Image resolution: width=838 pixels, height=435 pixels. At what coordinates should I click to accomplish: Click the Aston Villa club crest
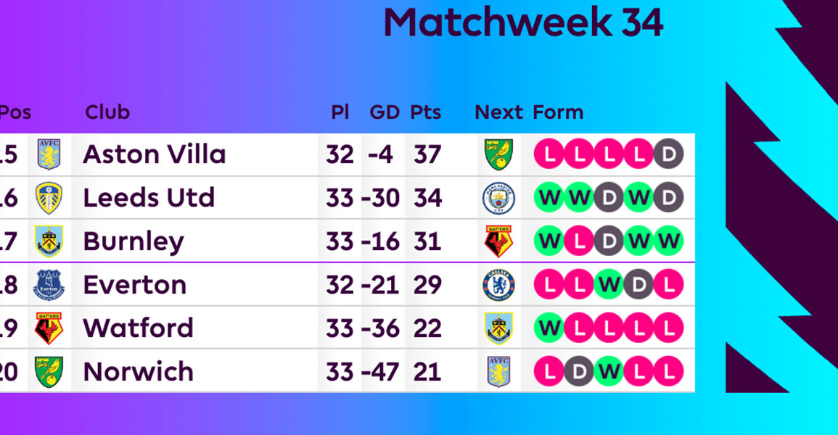[x=49, y=154]
